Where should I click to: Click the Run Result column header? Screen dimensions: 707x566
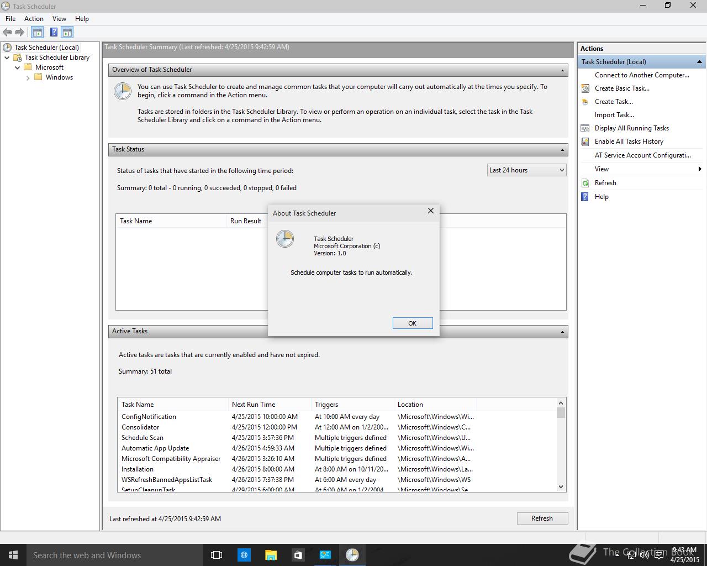point(246,221)
